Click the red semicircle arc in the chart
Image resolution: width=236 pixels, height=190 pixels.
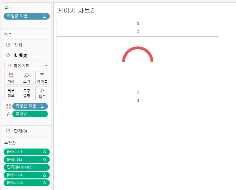click(x=138, y=48)
